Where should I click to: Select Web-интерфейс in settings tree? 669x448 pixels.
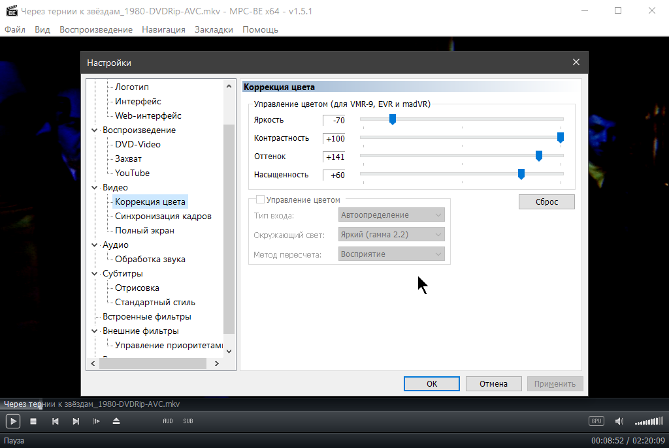pos(148,116)
